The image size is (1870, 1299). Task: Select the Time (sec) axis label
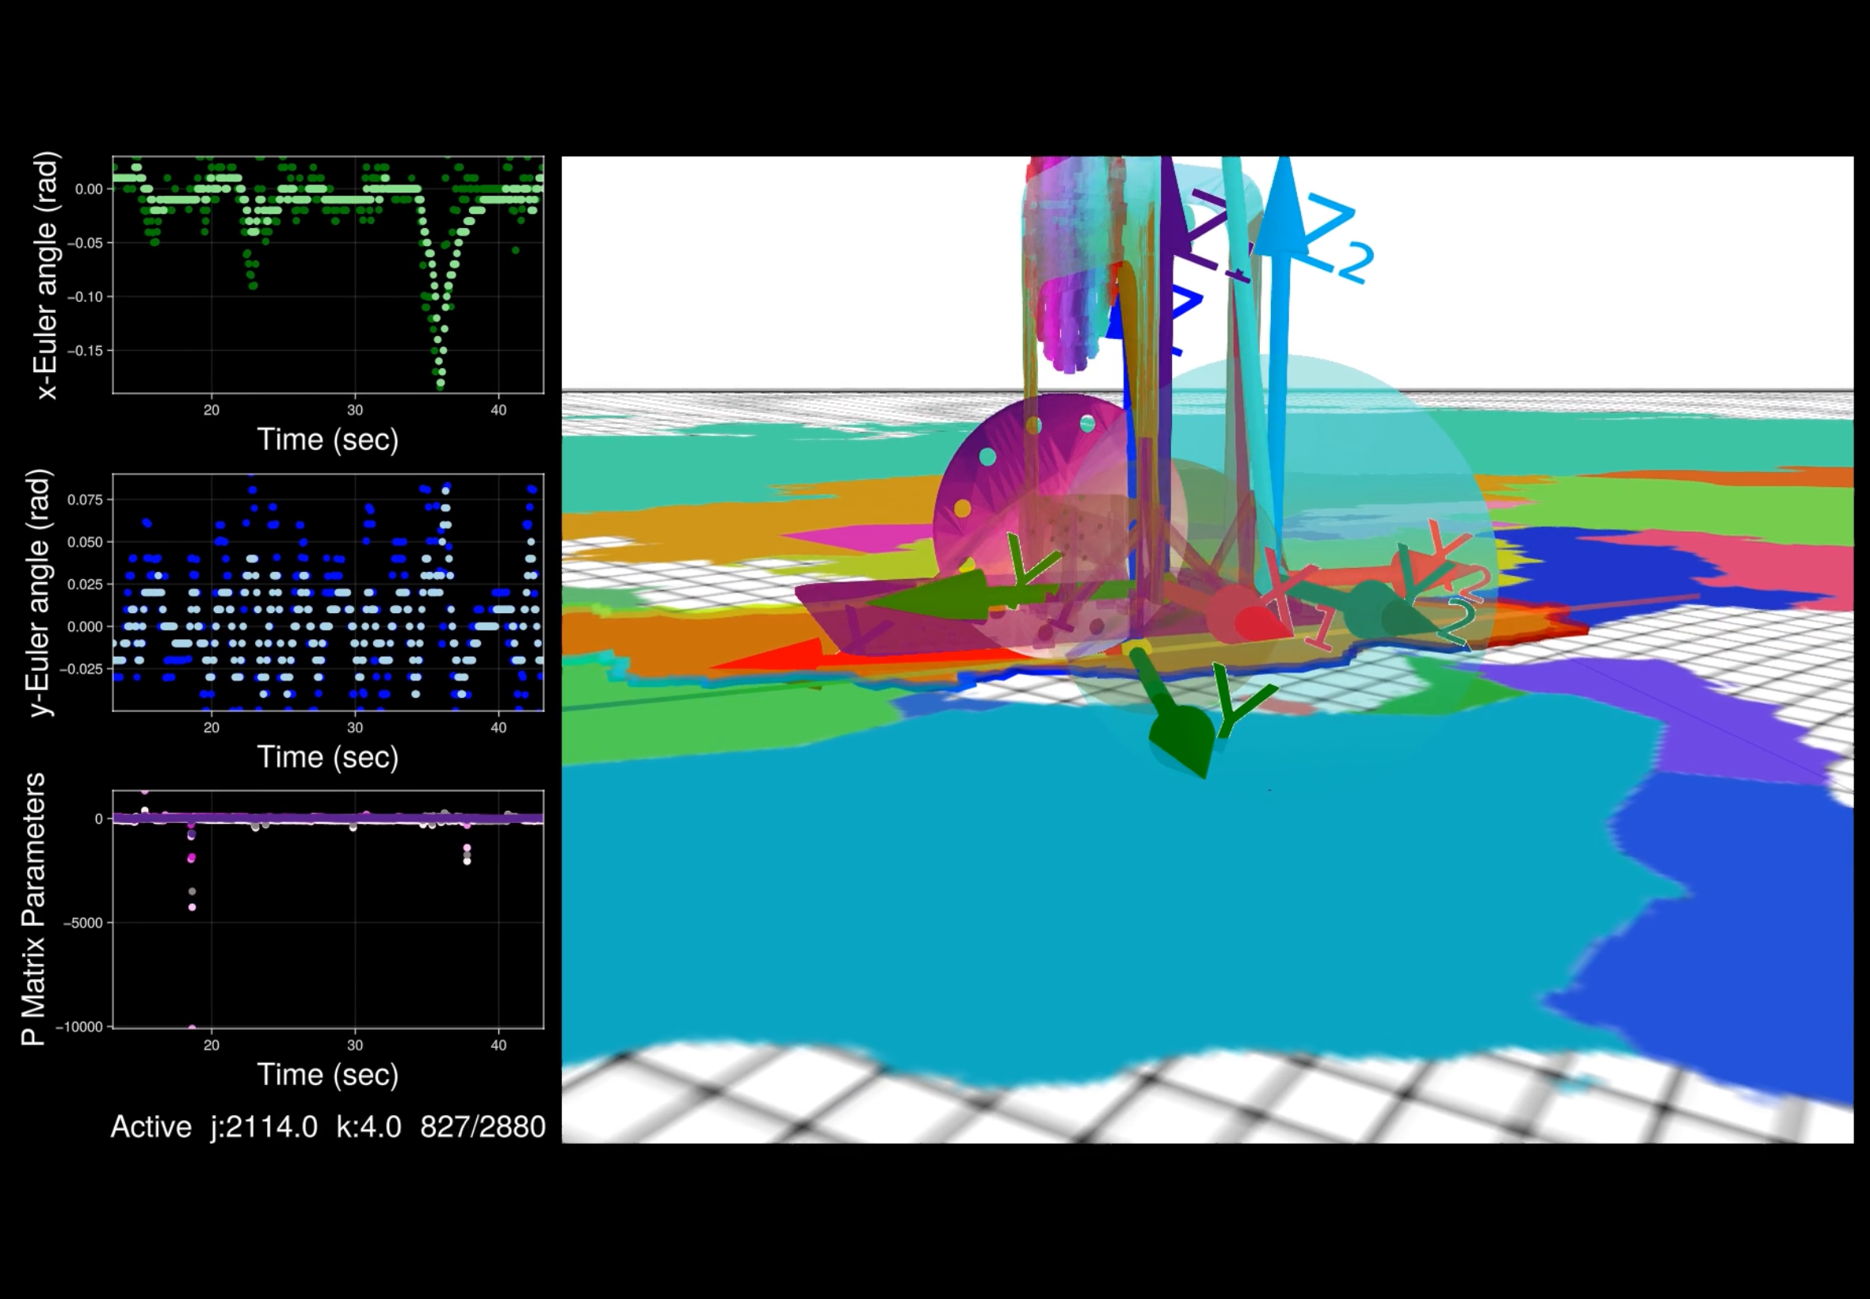(327, 440)
